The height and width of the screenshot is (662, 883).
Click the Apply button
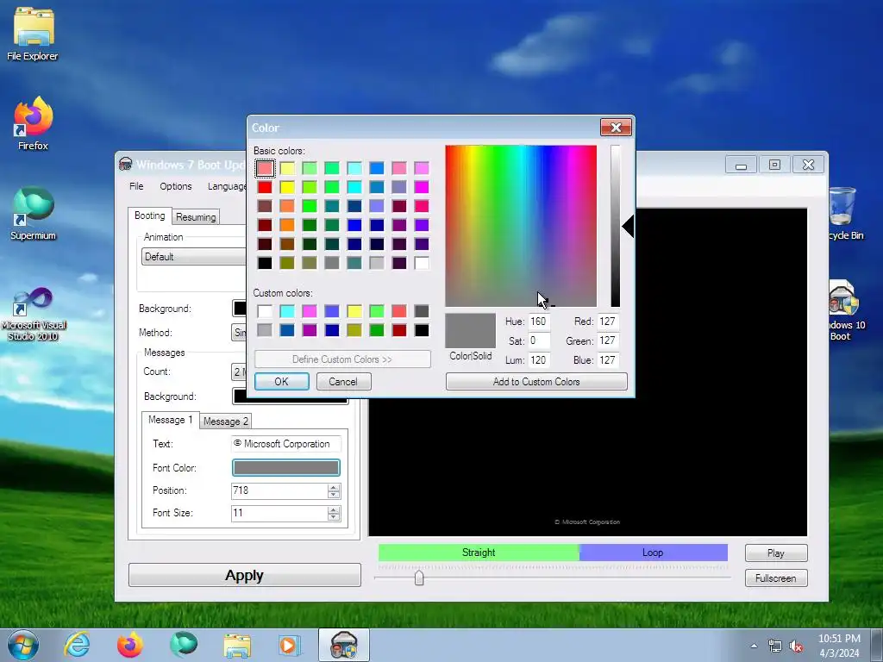click(244, 575)
